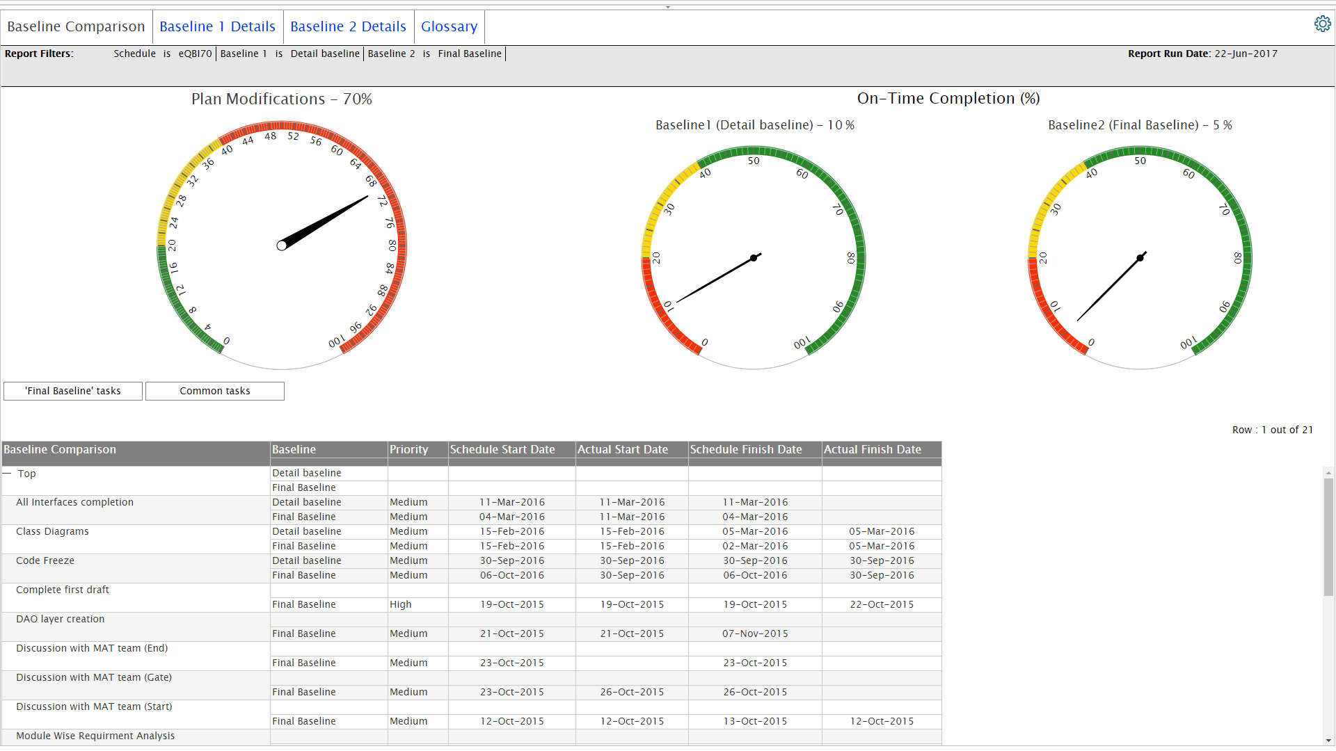The width and height of the screenshot is (1336, 751).
Task: Click the scrollbar up arrow
Action: click(1328, 472)
